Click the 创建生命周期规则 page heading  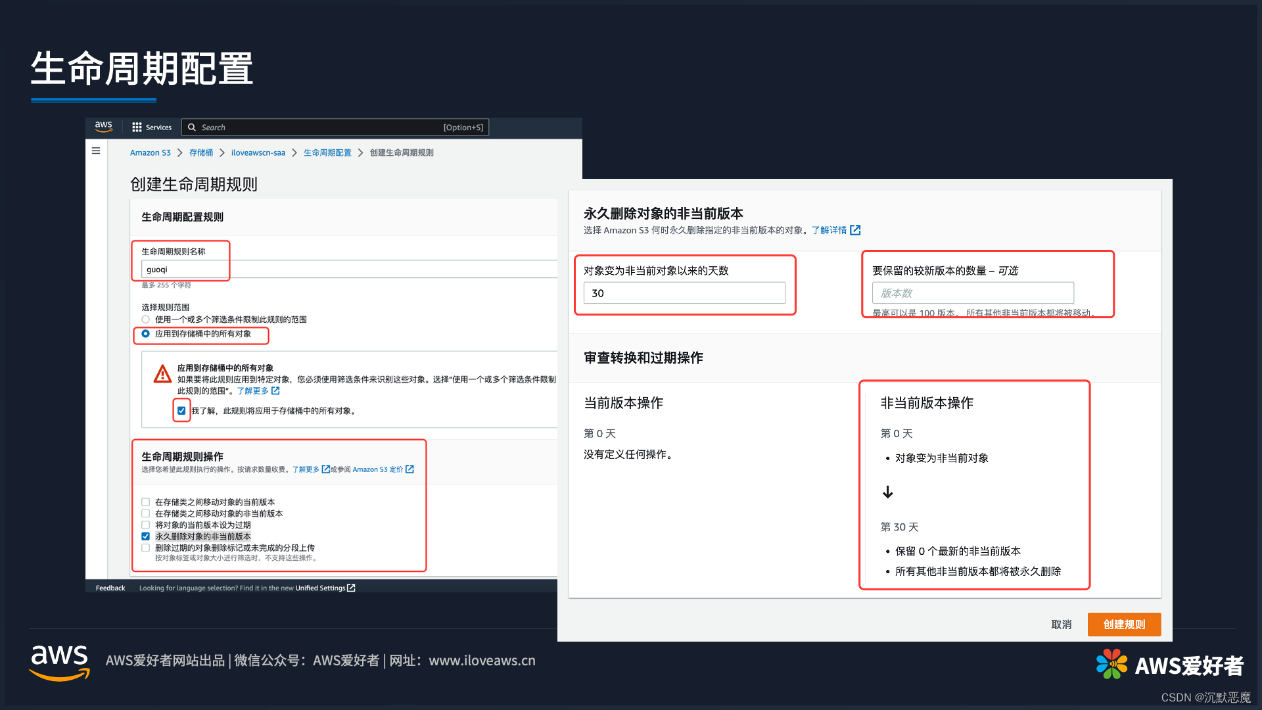coord(194,184)
